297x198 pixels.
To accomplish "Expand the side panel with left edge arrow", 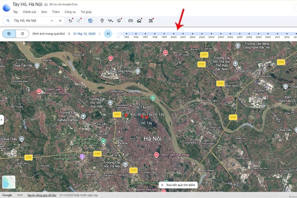I will coord(2,120).
